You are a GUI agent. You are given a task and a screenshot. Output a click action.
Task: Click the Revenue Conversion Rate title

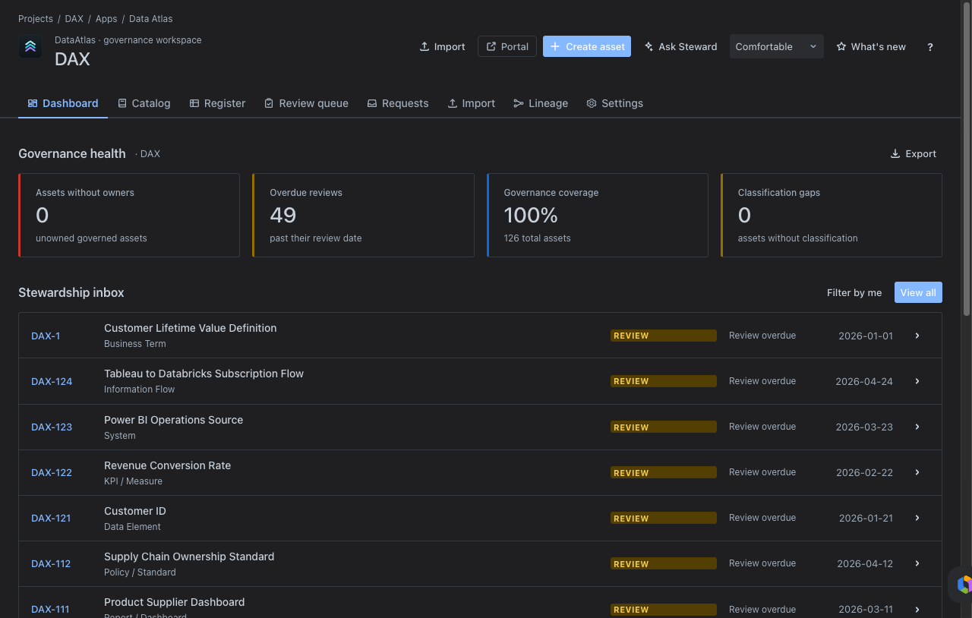click(x=167, y=465)
